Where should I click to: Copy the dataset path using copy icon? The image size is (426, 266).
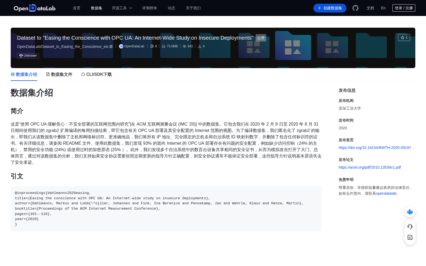[x=111, y=47]
